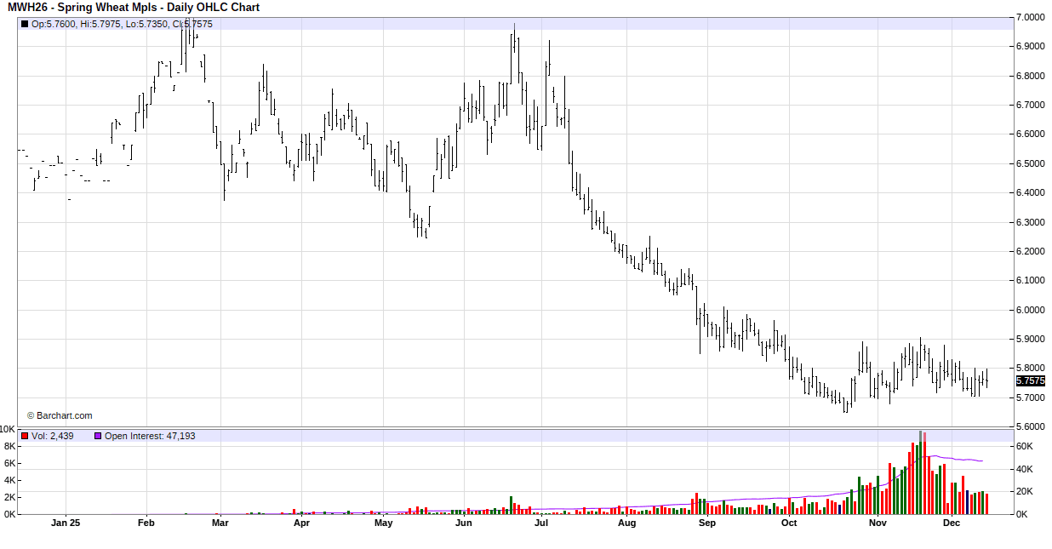Click the tallest gray-topped volume bar
This screenshot has width=1052, height=549.
[920, 472]
